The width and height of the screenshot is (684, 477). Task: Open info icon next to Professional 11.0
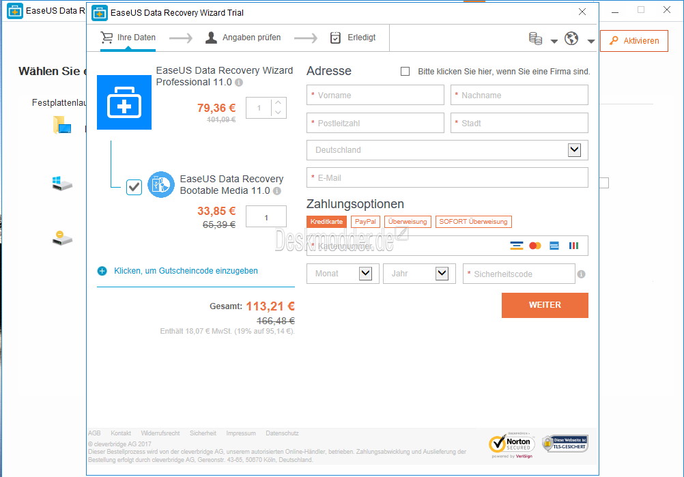(239, 83)
